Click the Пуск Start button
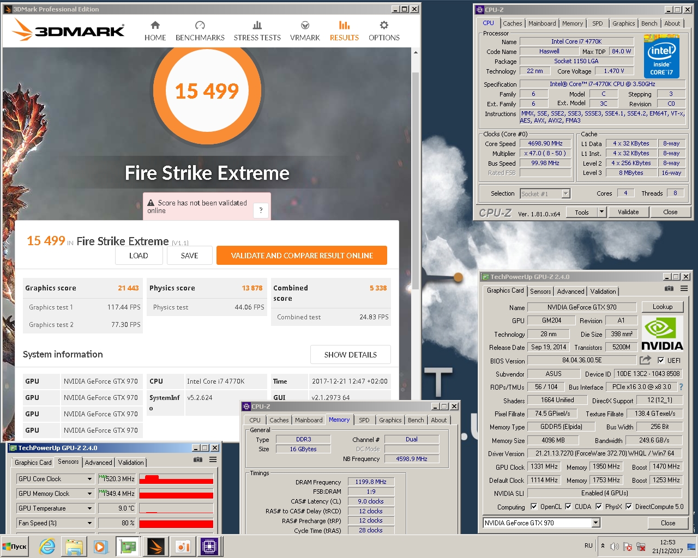 point(15,547)
